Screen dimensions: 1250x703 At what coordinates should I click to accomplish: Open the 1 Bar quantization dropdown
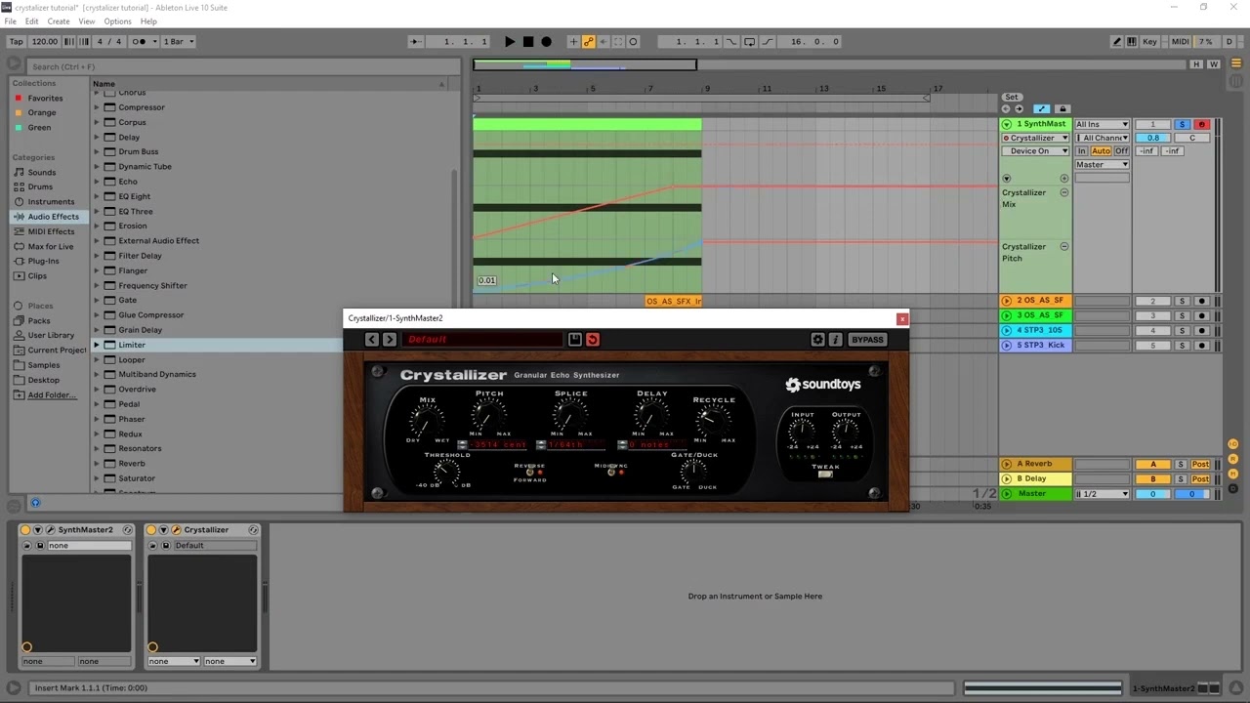[x=179, y=41]
